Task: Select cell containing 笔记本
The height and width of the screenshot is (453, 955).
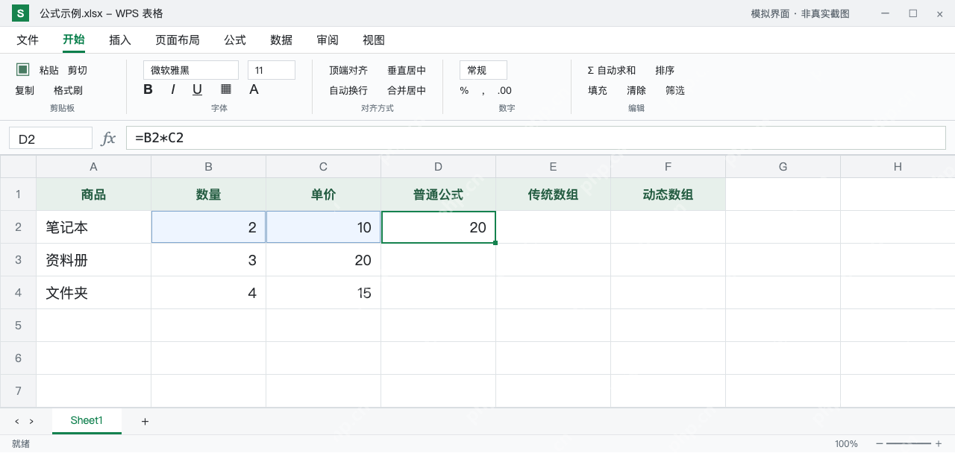Action: point(94,227)
